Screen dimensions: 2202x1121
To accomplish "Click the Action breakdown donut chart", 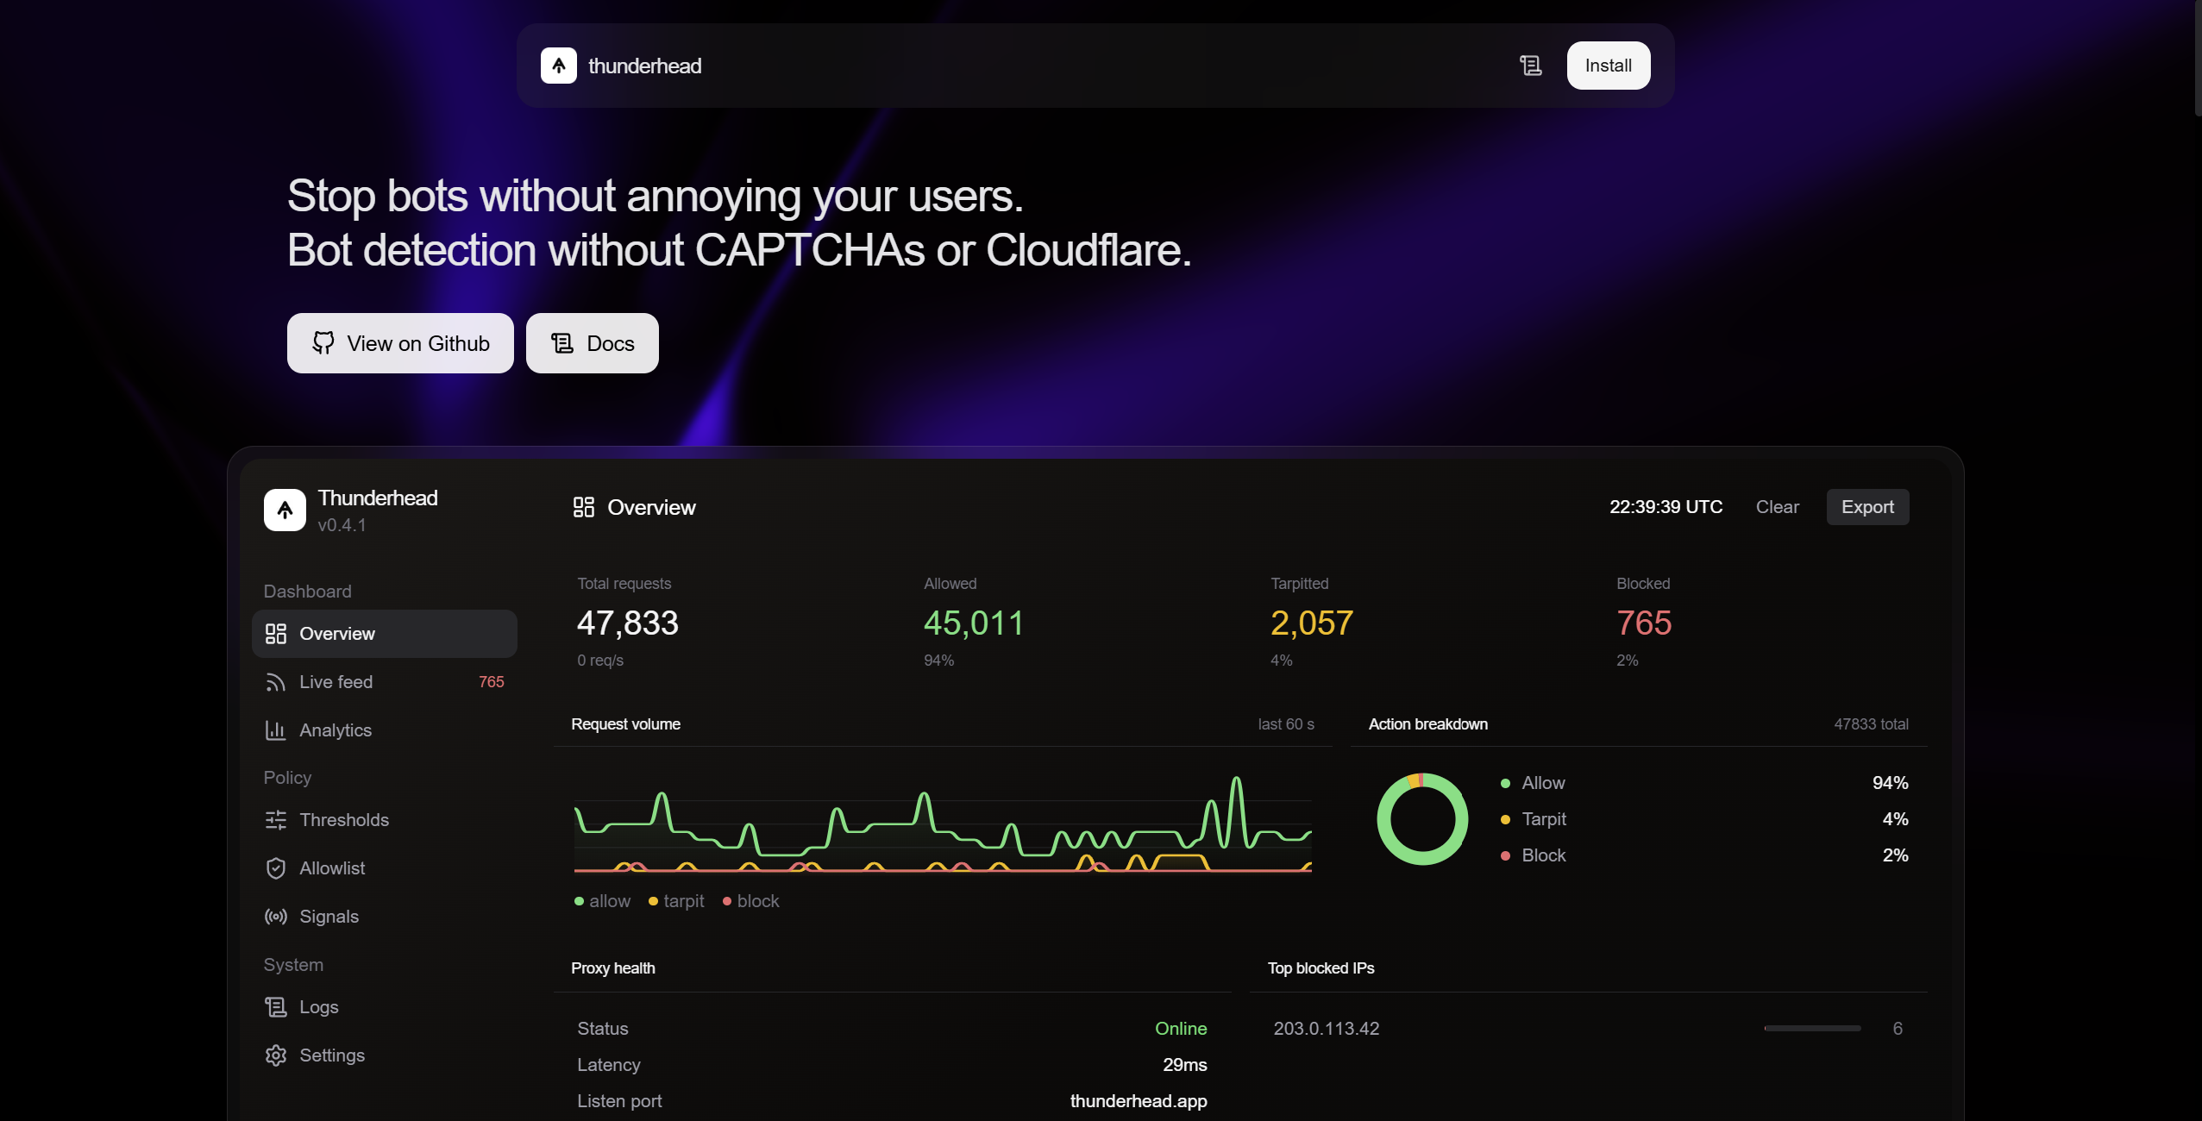I will pyautogui.click(x=1422, y=819).
